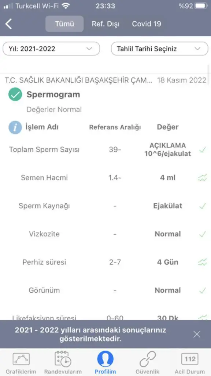Image resolution: width=211 pixels, height=376 pixels.
Task: Select the Profilim person icon
Action: tap(105, 359)
